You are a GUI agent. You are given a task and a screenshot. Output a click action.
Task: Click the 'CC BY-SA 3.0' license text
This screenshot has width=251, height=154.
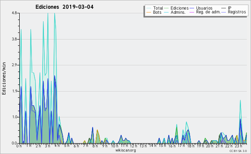(238, 151)
